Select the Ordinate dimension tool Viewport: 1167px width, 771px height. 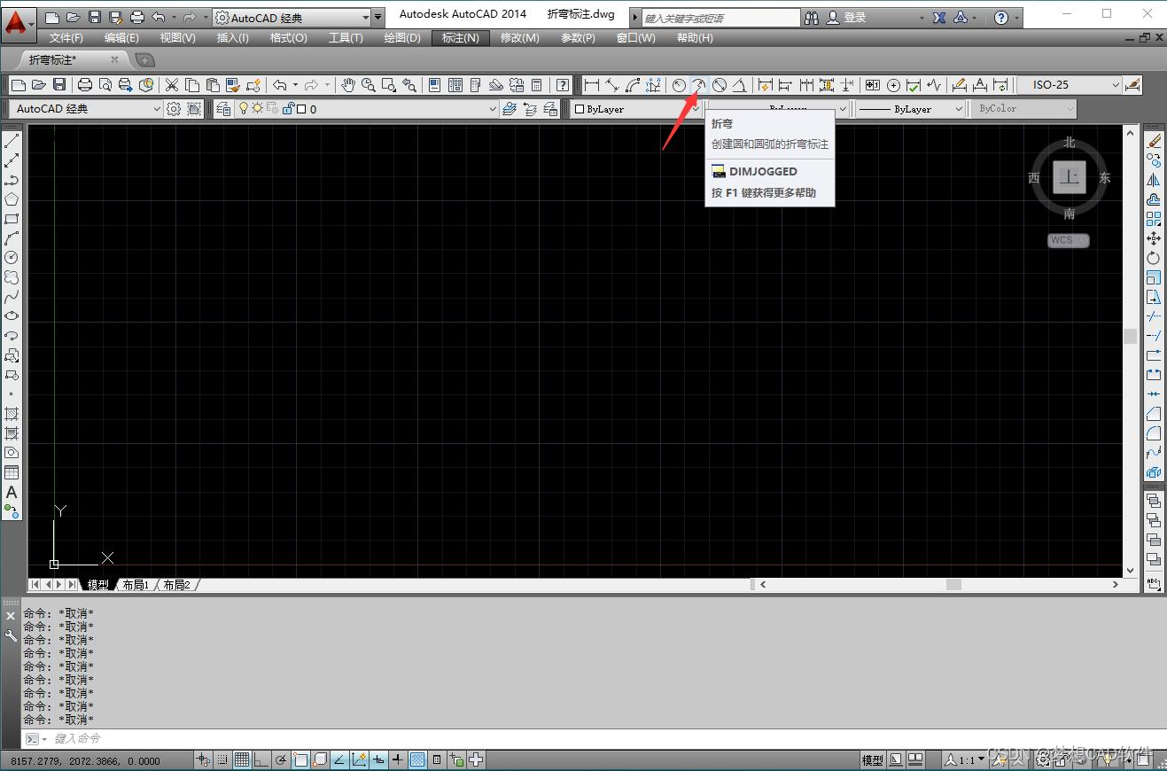click(654, 85)
